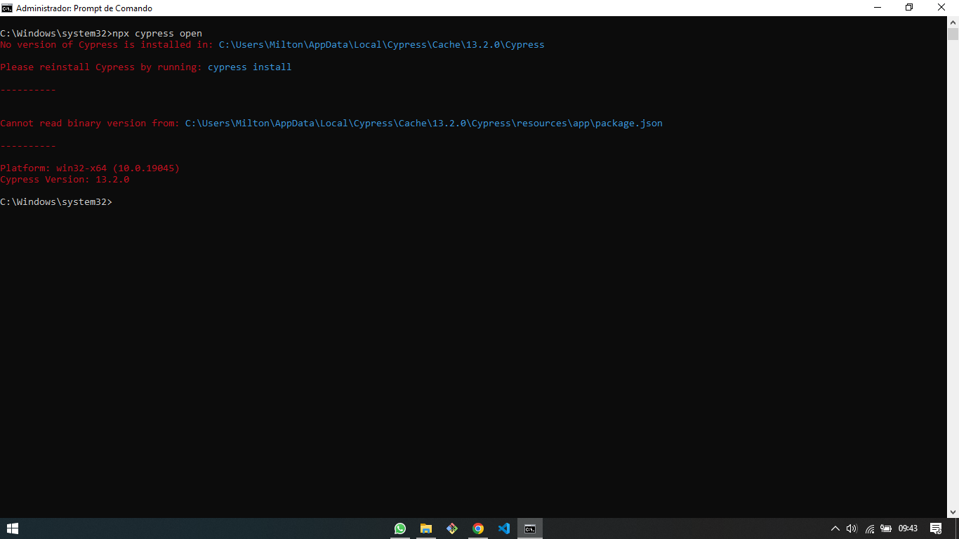Viewport: 959px width, 539px height.
Task: Click 'Cannot read binary version from:' text
Action: pos(90,123)
